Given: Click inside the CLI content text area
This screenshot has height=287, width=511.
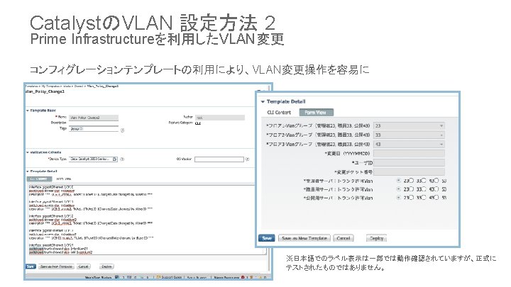Looking at the screenshot, I should tap(146, 220).
